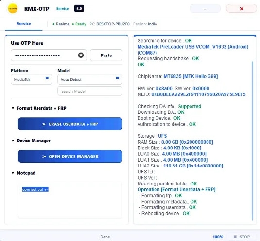
Task: Click 'Requesting handshake.. OK' line
Action: pos(168,58)
